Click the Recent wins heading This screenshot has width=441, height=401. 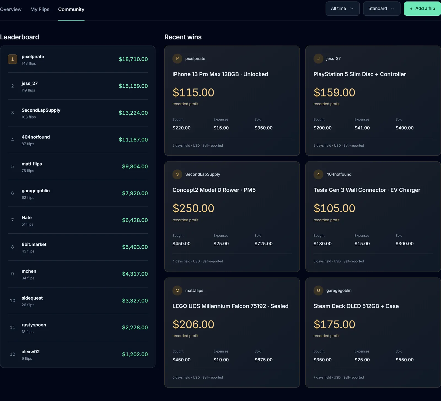183,37
